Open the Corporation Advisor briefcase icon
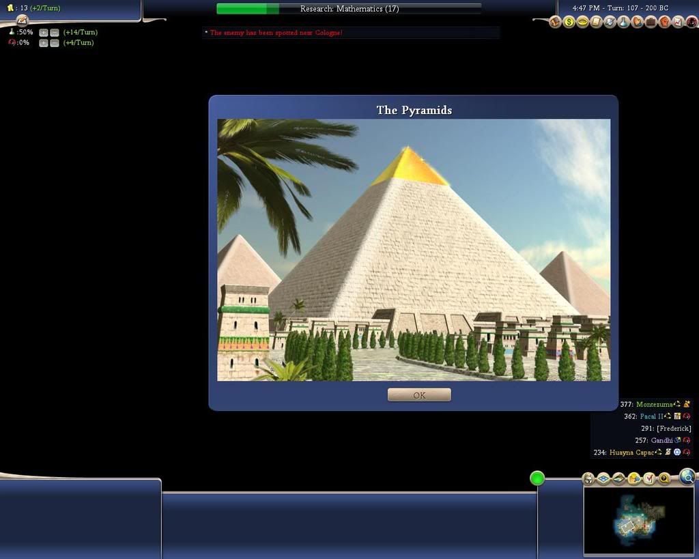The image size is (699, 559). [x=651, y=22]
